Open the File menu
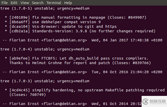Image resolution: width=167 pixels, height=107 pixels. tap(5, 3)
